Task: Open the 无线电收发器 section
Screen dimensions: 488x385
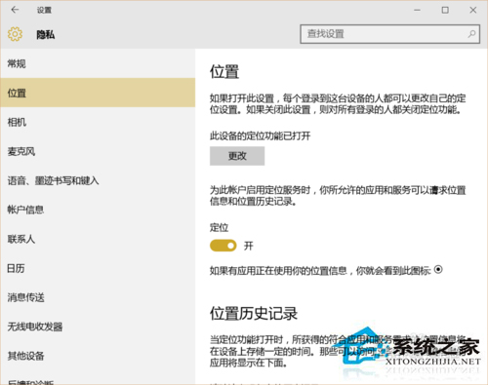Action: click(x=98, y=327)
